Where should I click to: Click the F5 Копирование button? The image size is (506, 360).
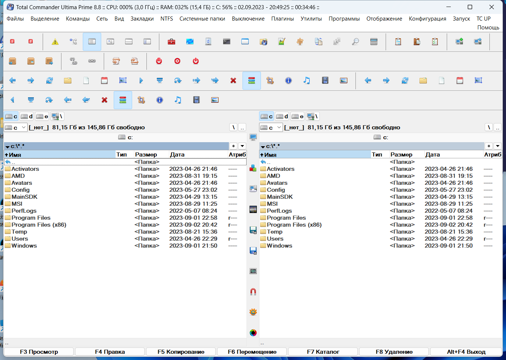click(181, 352)
